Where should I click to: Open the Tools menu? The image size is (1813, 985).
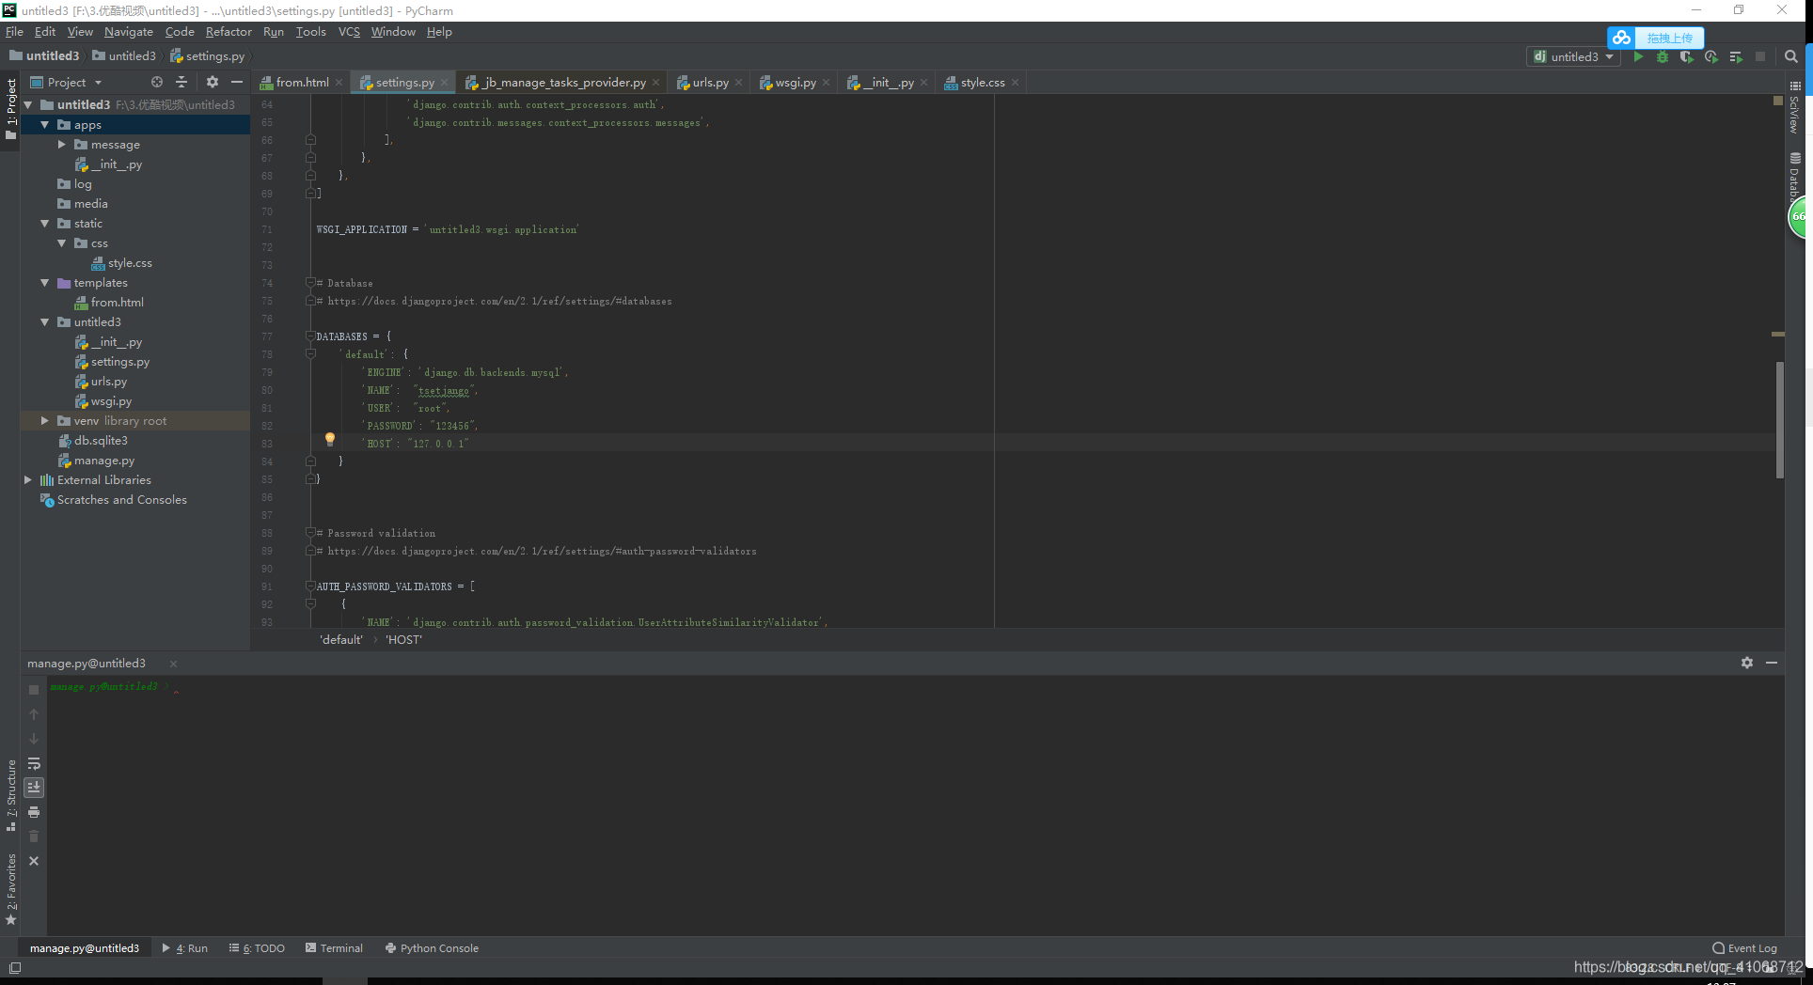pyautogui.click(x=310, y=32)
